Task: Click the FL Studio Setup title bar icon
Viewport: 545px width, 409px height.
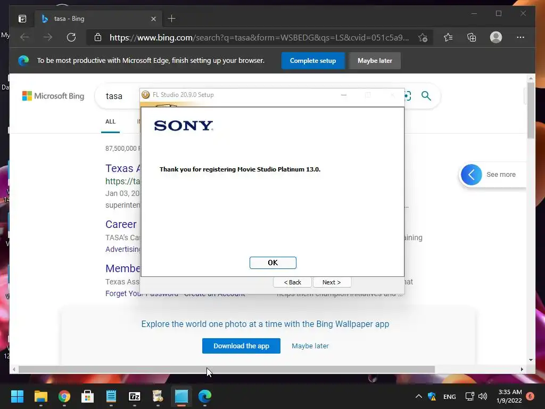Action: (146, 95)
